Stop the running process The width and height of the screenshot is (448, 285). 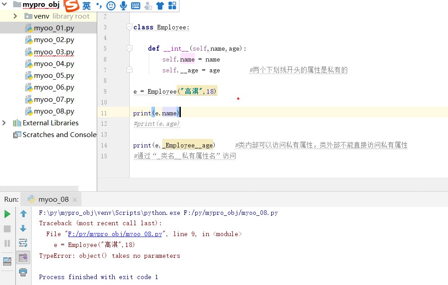click(7, 229)
